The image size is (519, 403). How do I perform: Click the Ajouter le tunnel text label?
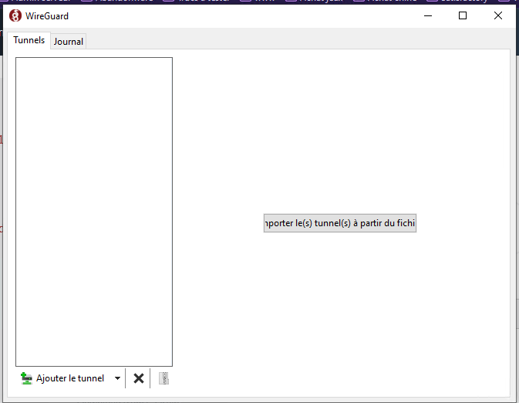point(69,378)
